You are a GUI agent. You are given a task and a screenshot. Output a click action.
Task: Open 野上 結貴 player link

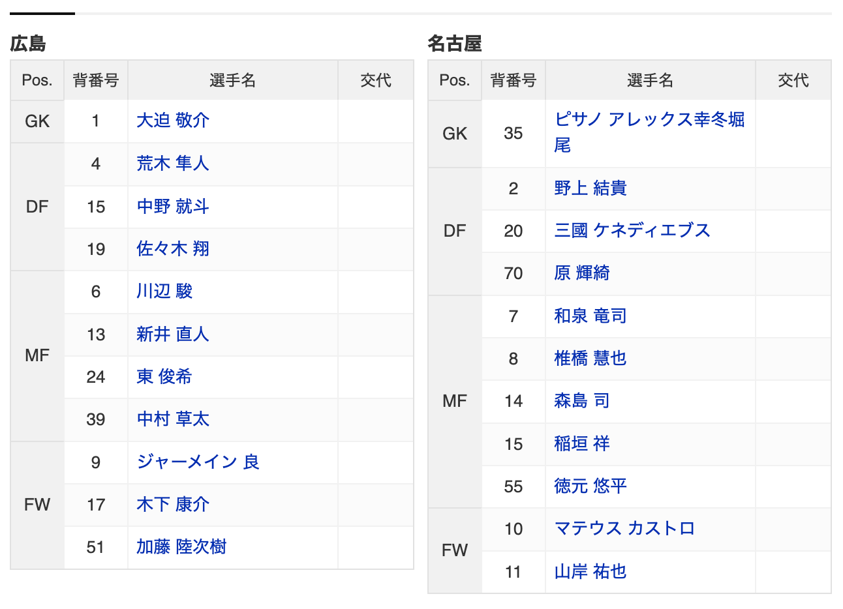click(590, 188)
